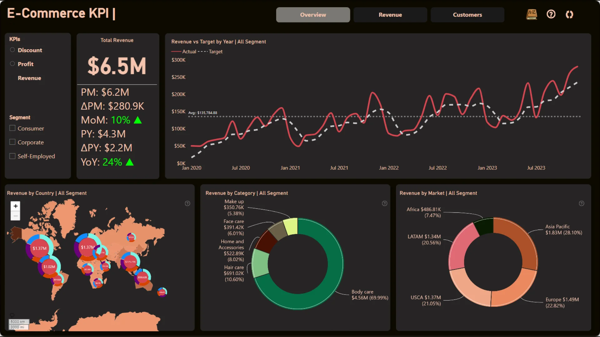The width and height of the screenshot is (600, 337).
Task: Click help icon on Revenue by Market panel
Action: [582, 203]
